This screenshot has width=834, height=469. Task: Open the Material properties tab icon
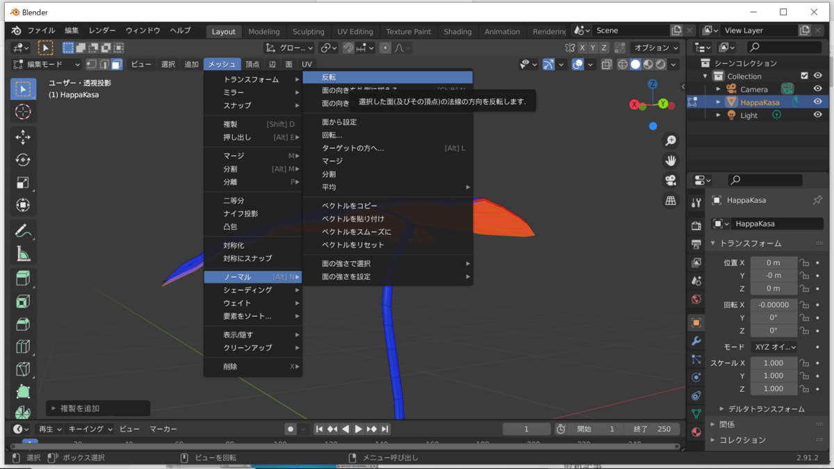pos(696,431)
